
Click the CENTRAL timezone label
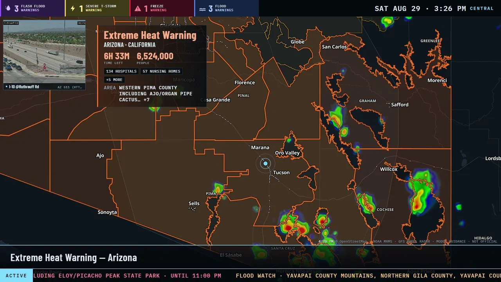coord(482,9)
